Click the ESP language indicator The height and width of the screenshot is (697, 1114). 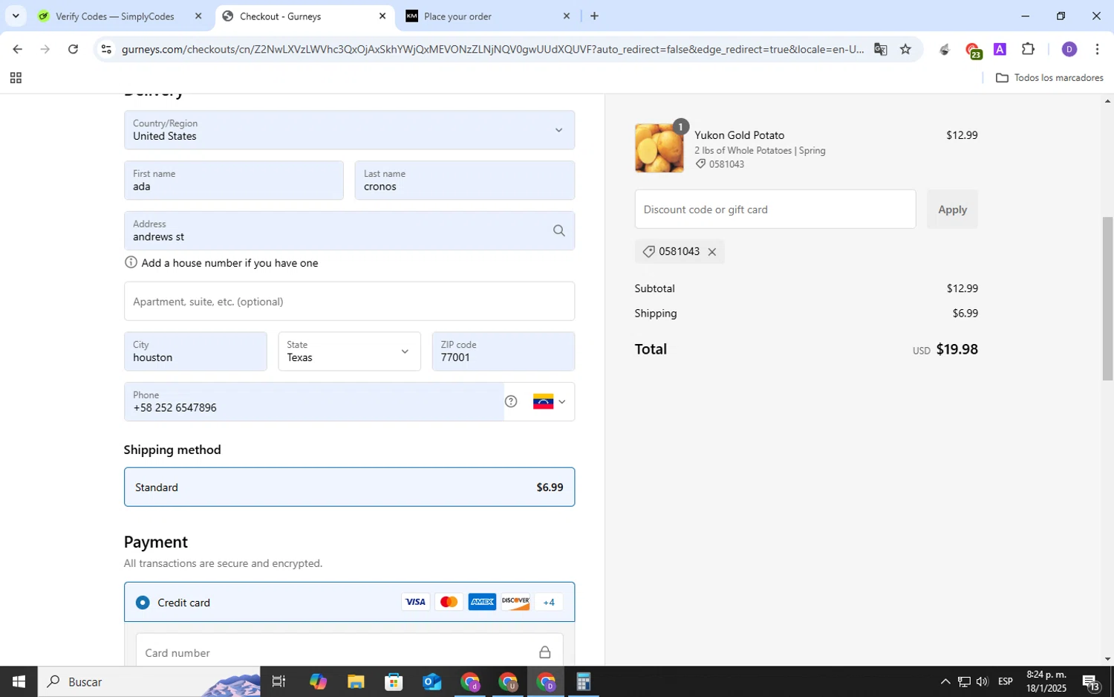[1006, 681]
